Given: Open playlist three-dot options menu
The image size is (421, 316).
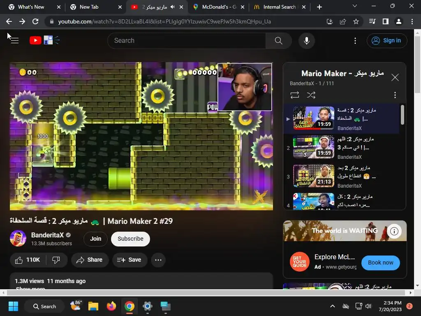Looking at the screenshot, I should coord(395,95).
